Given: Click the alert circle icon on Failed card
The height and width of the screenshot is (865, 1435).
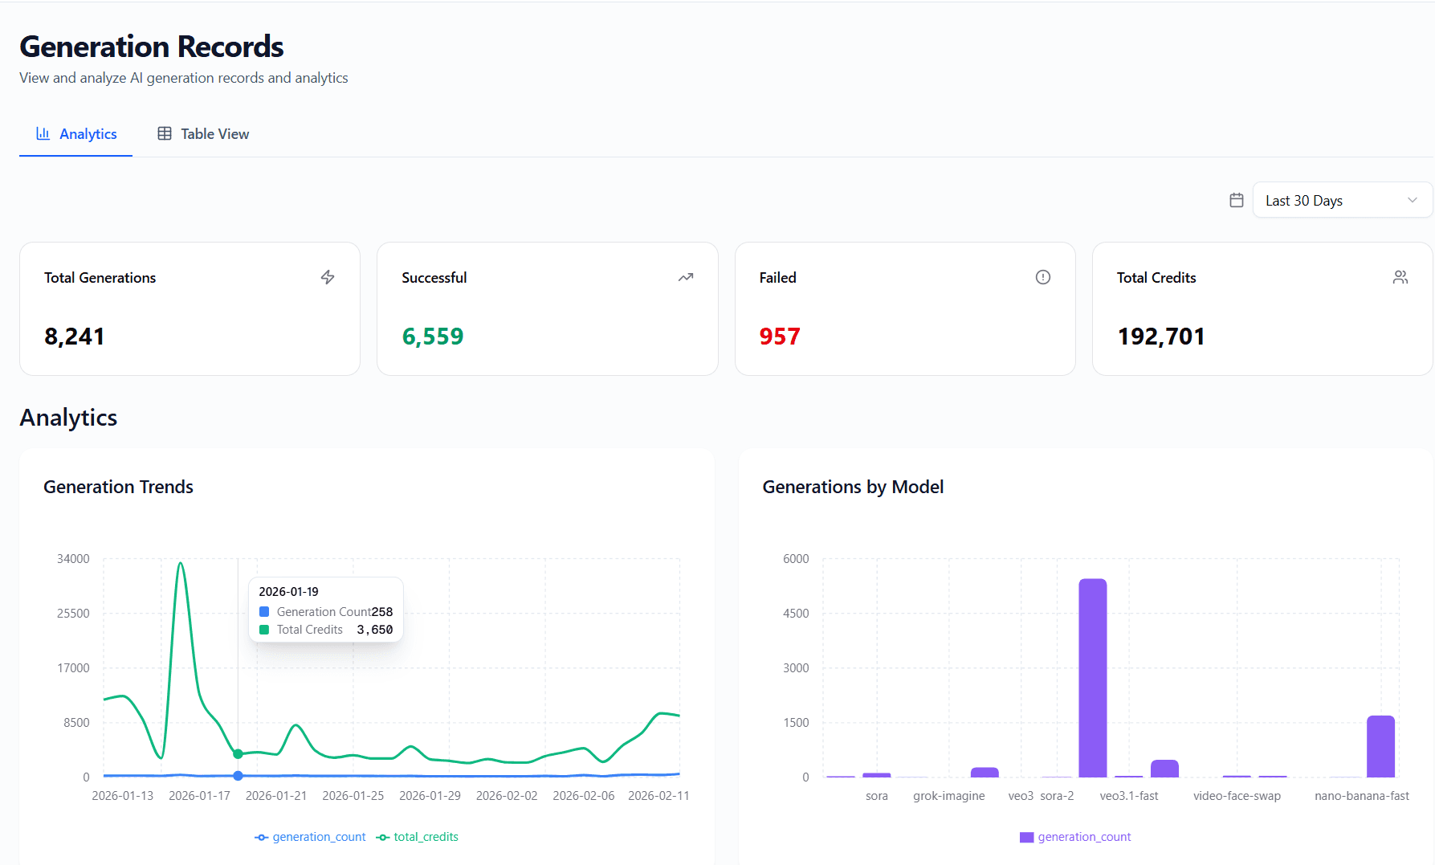Looking at the screenshot, I should tap(1042, 277).
